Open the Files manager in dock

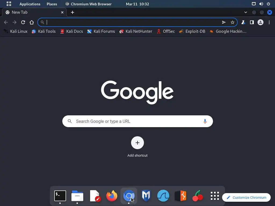click(x=77, y=196)
